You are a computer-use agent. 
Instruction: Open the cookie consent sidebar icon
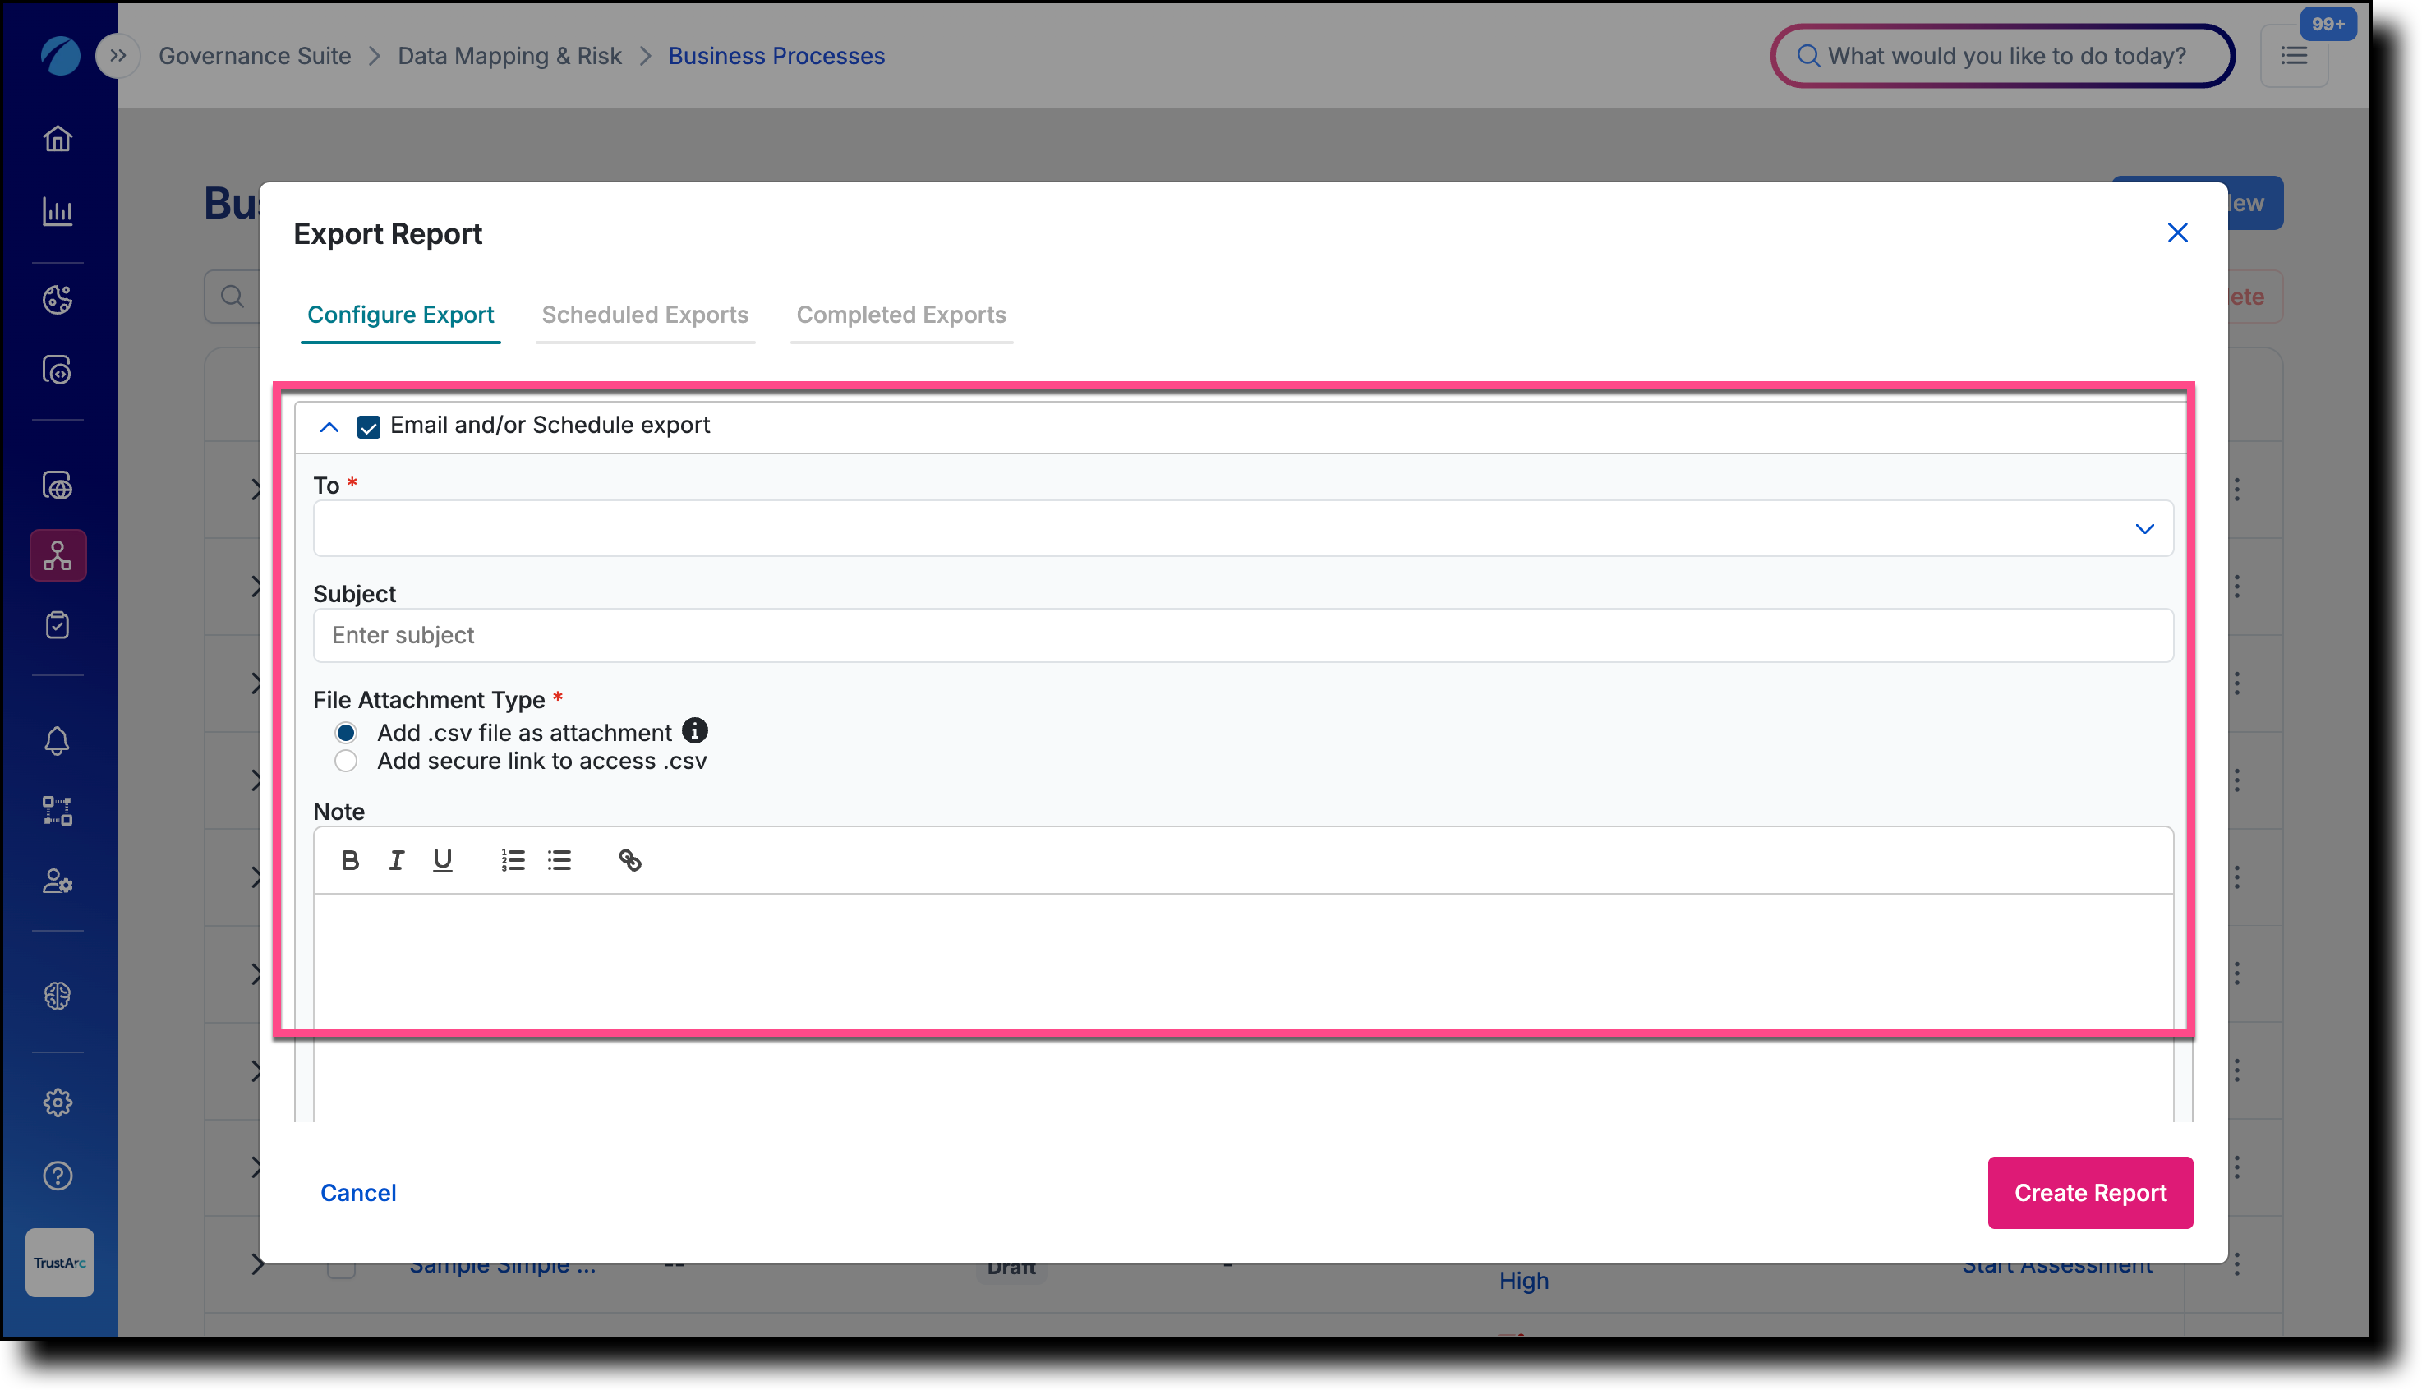58,299
